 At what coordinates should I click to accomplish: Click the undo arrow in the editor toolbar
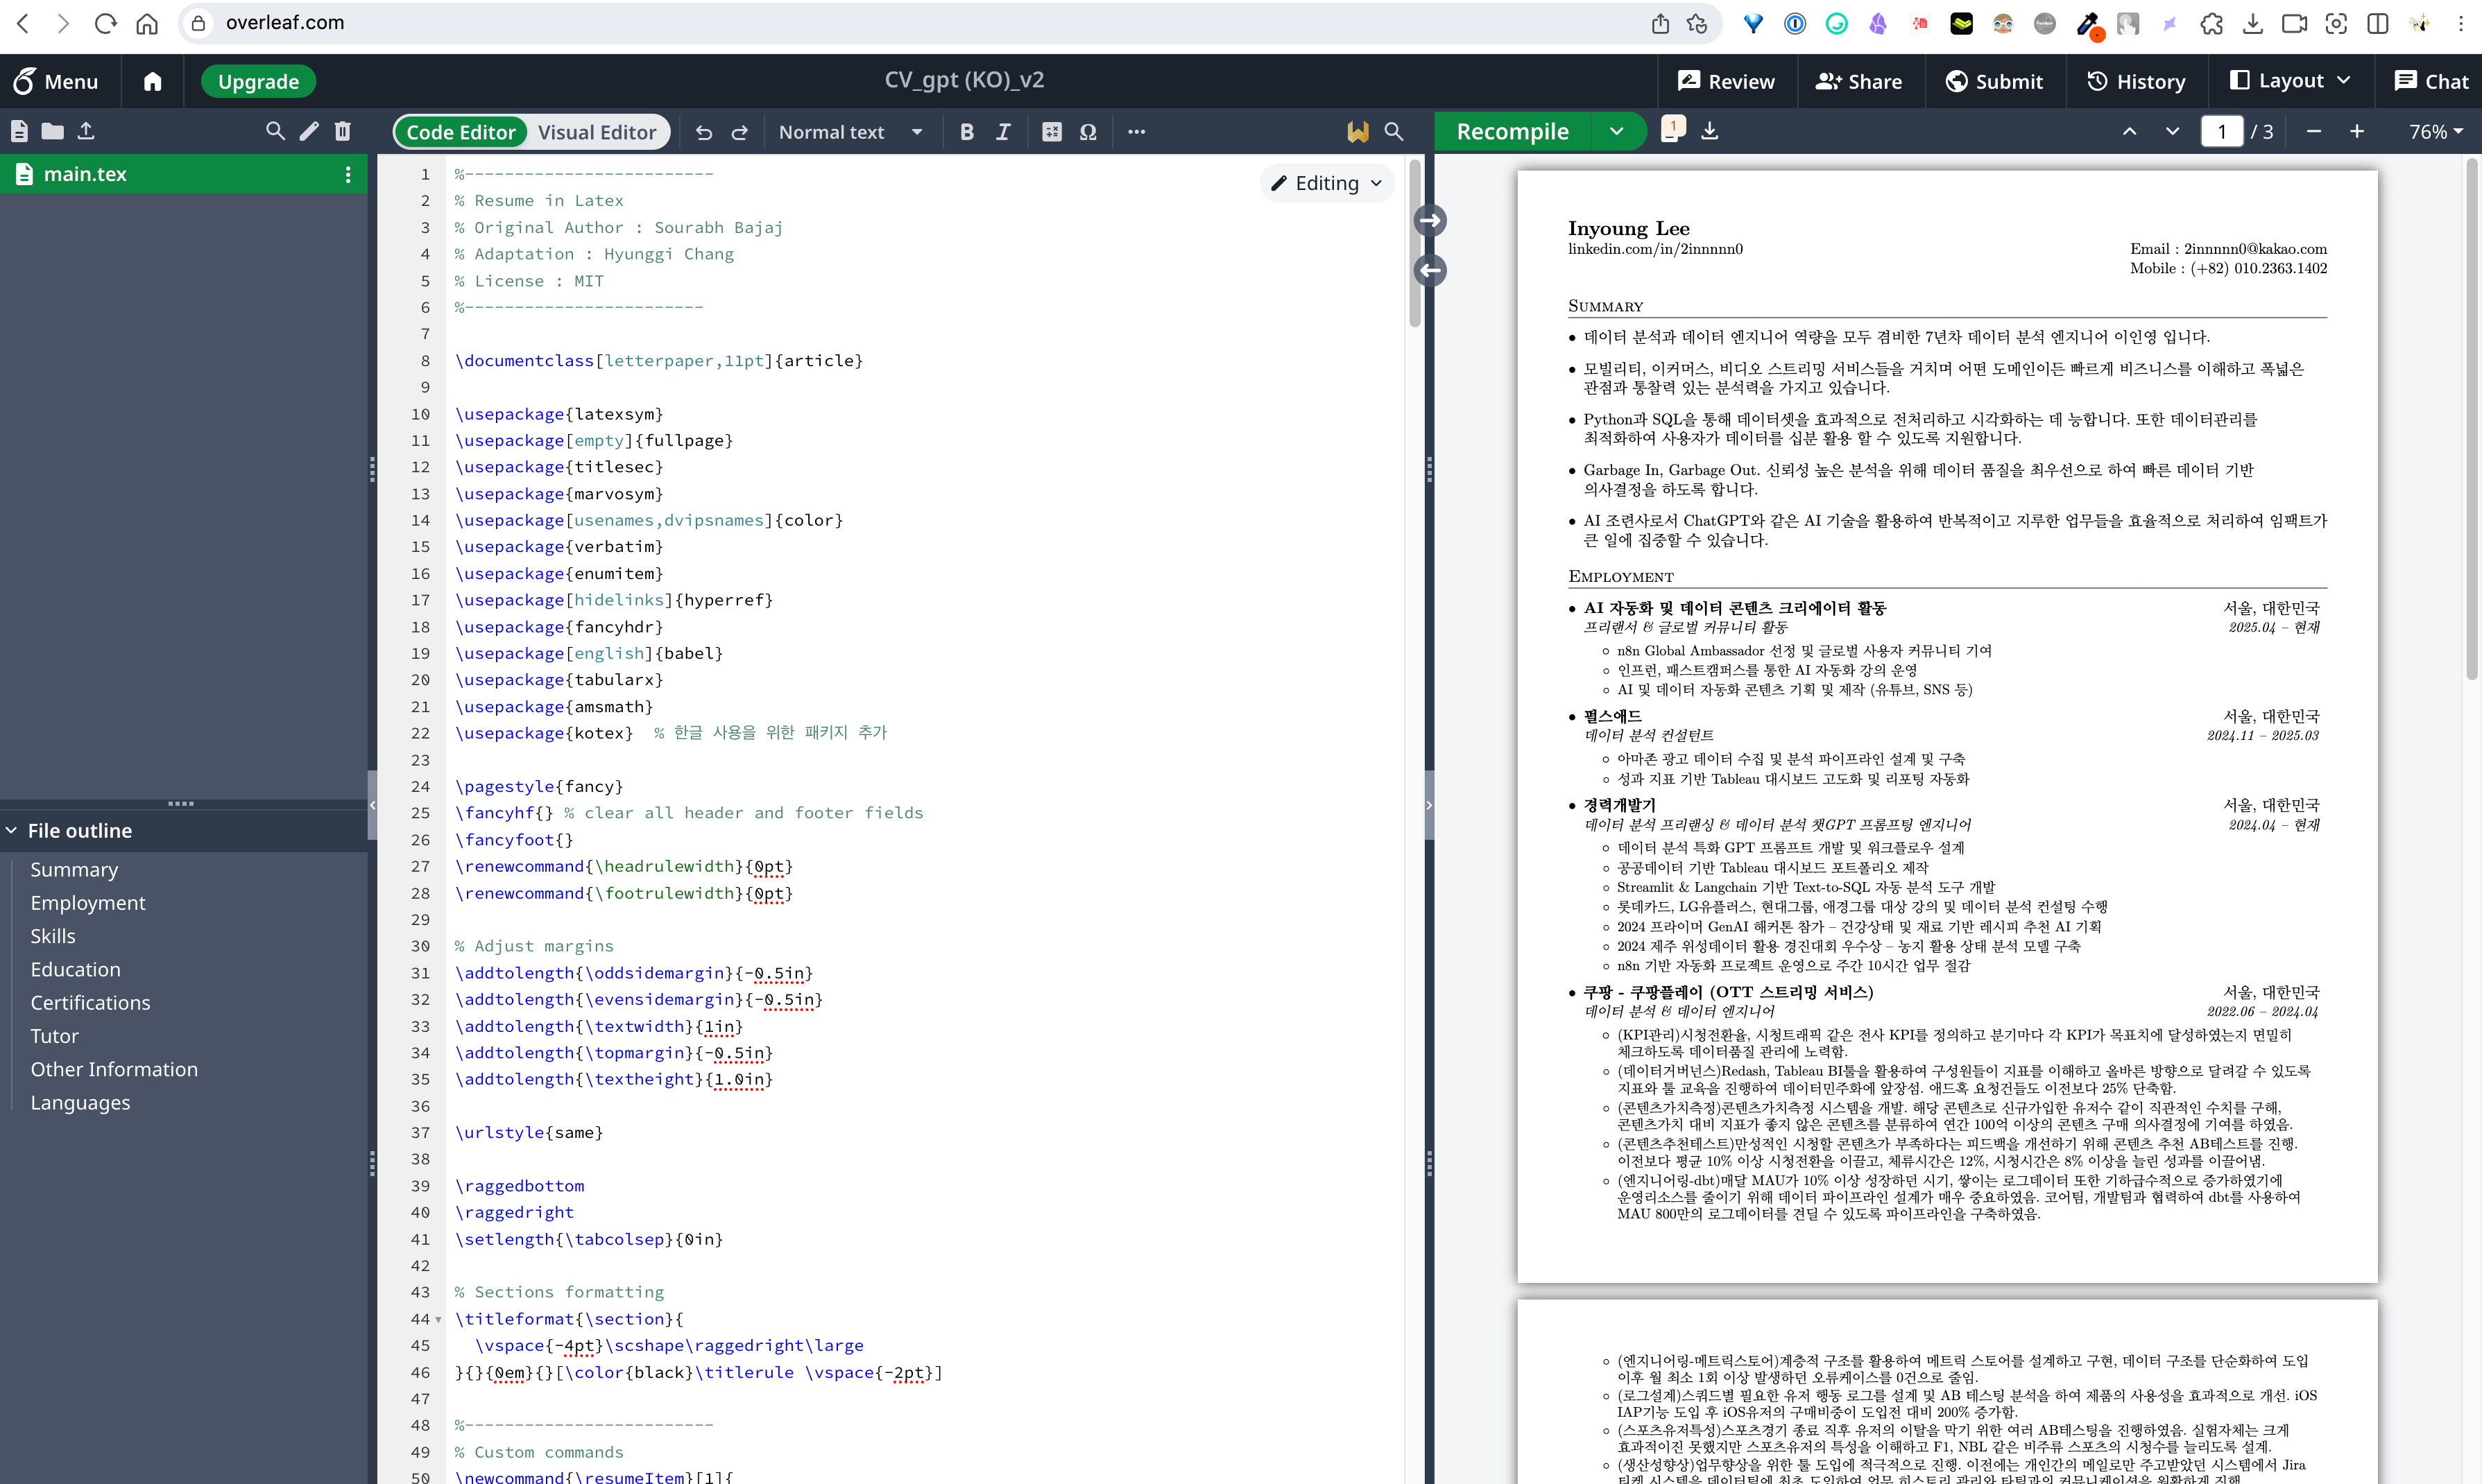pyautogui.click(x=704, y=132)
